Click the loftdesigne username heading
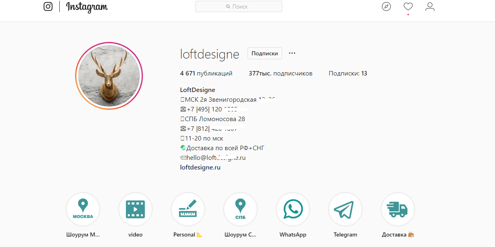Screen dimensions: 495x247 [210, 54]
